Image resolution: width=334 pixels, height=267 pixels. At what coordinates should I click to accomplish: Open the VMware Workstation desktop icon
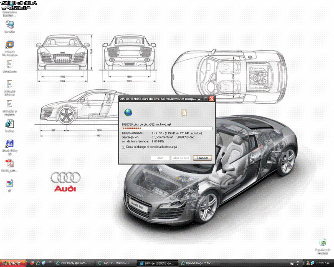tap(9, 45)
